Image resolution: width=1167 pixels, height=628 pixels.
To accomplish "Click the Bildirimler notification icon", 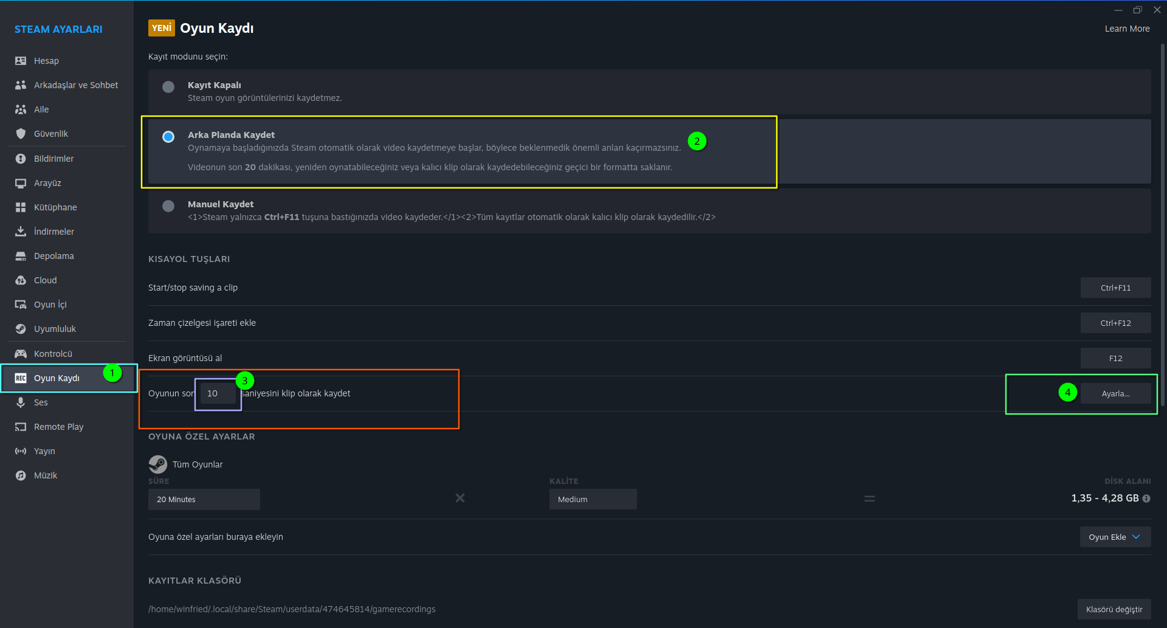I will click(21, 159).
